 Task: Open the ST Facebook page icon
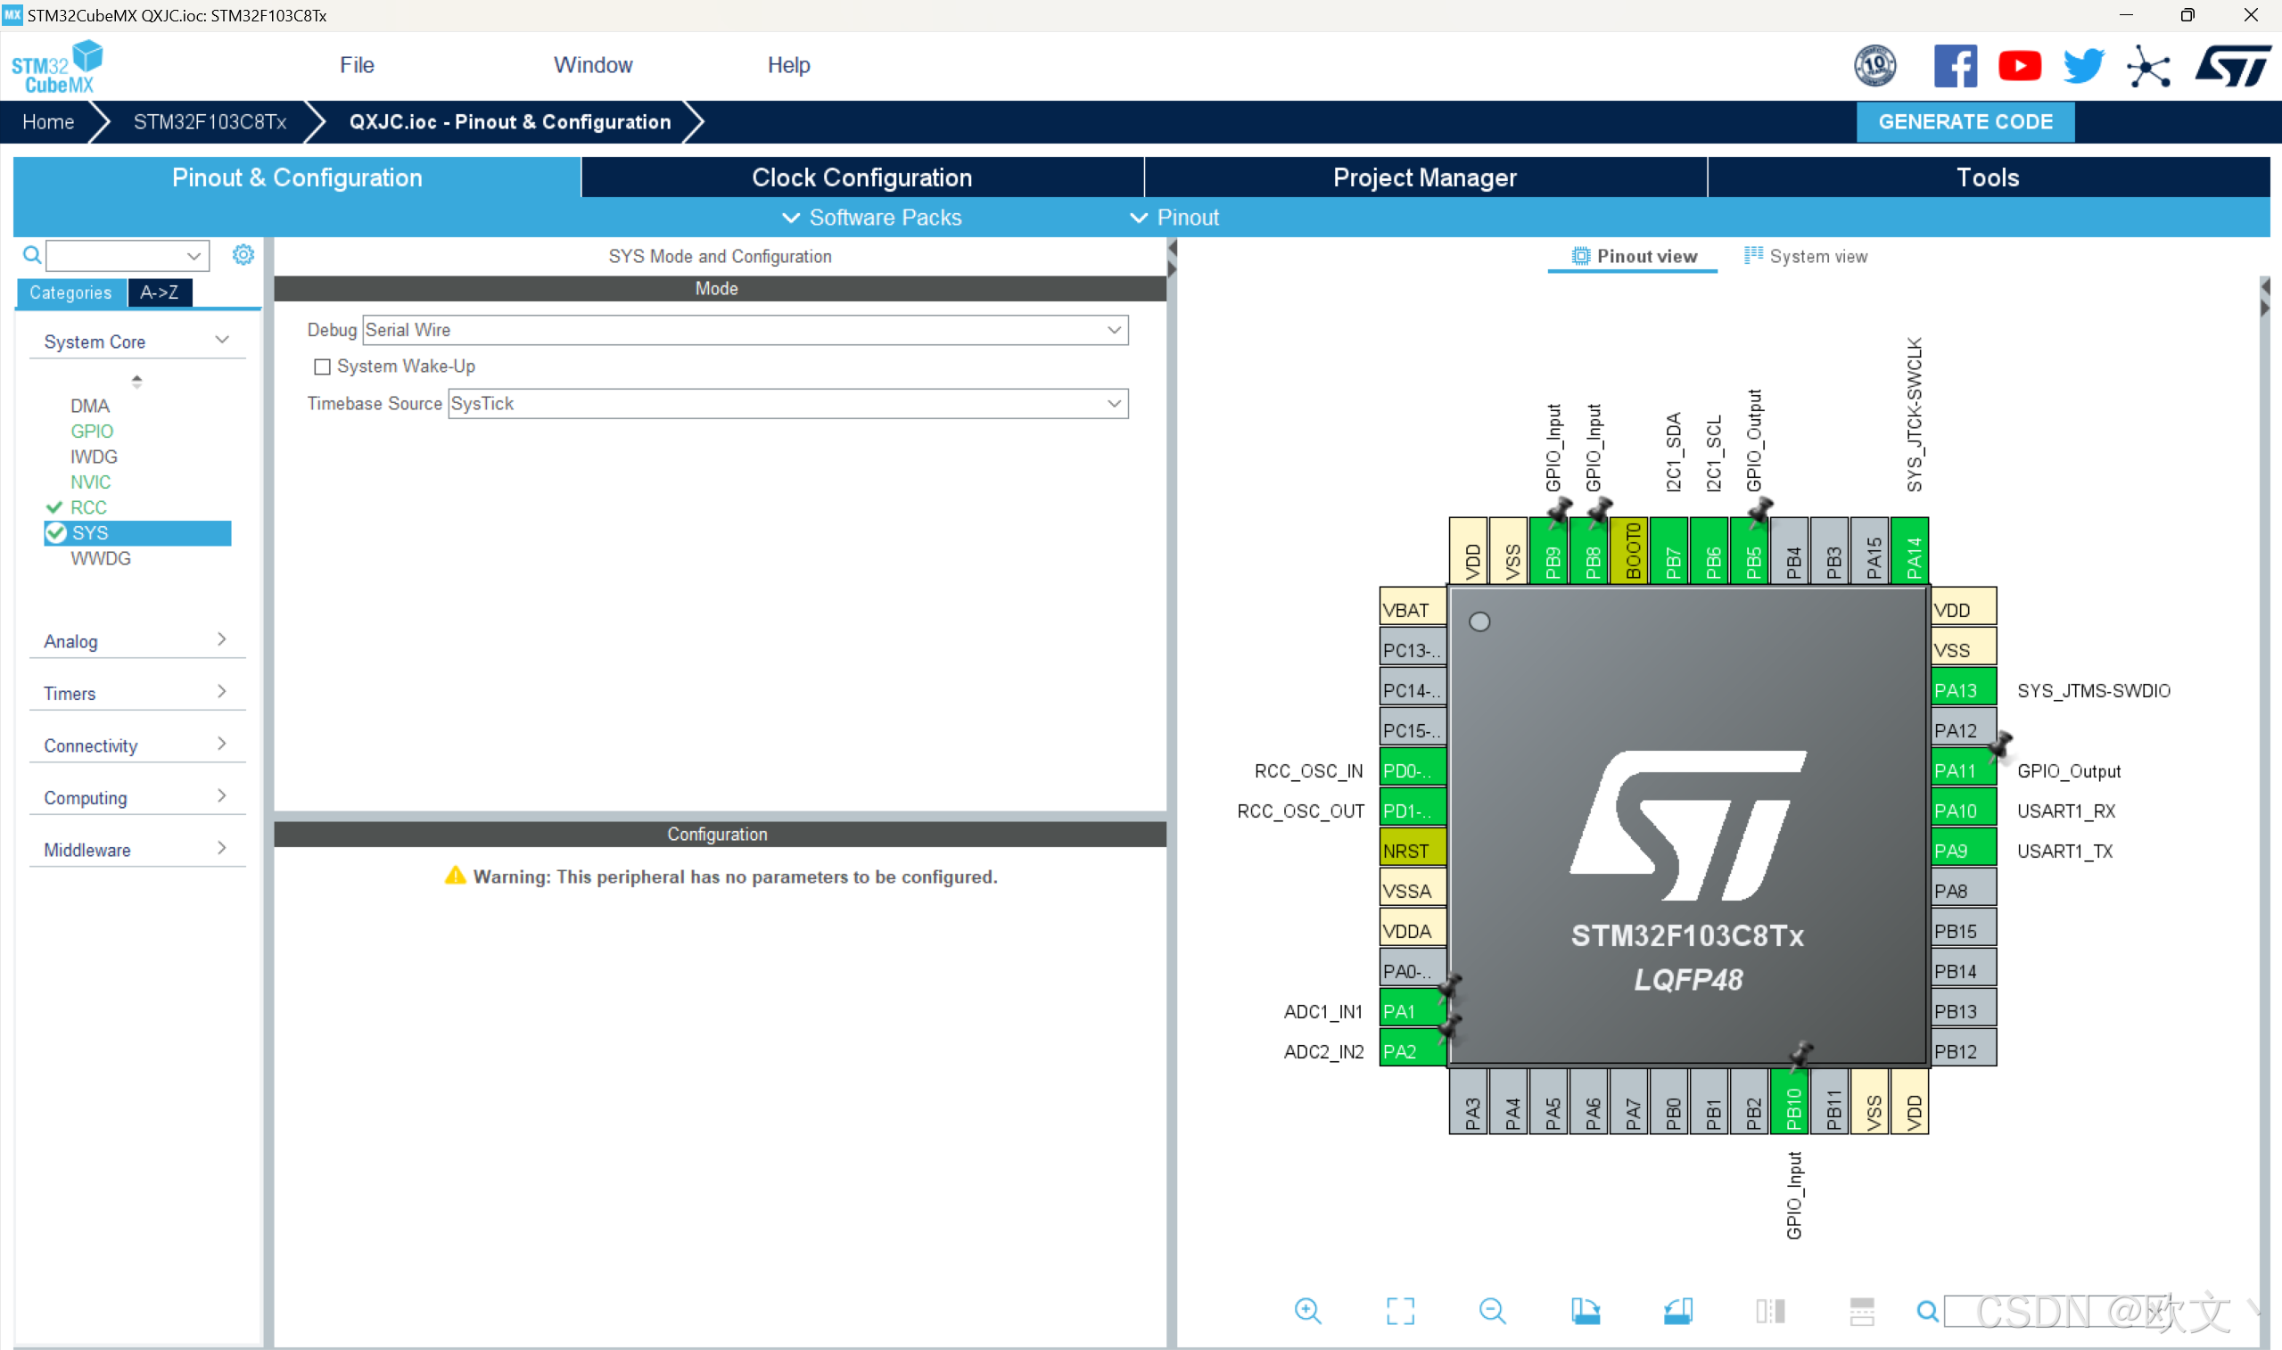pyautogui.click(x=1955, y=65)
